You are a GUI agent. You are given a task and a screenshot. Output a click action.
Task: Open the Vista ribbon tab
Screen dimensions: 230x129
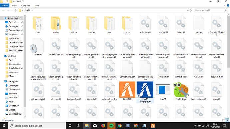pyautogui.click(x=37, y=5)
